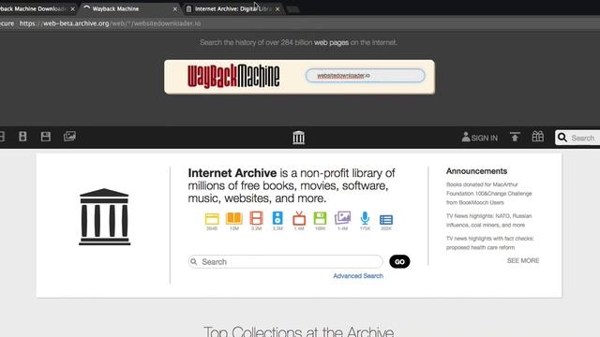Screen dimensions: 600x337
Task: Close the Internet Archive: Digital Library tab
Action: point(277,9)
